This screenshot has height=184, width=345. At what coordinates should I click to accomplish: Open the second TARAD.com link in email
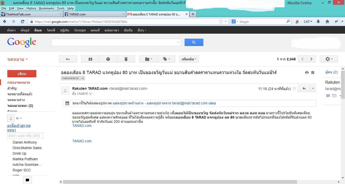tap(82, 141)
